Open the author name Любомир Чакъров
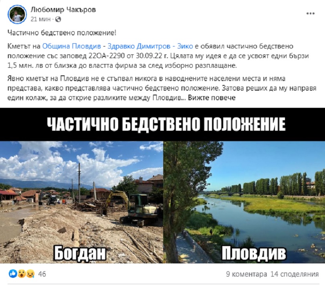This screenshot has height=289, width=325. (63, 10)
